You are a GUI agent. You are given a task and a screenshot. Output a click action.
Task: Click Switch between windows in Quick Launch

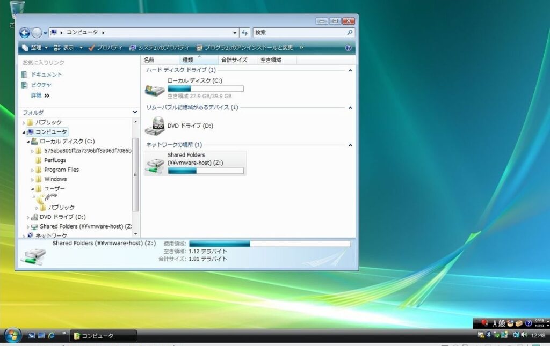pos(41,335)
